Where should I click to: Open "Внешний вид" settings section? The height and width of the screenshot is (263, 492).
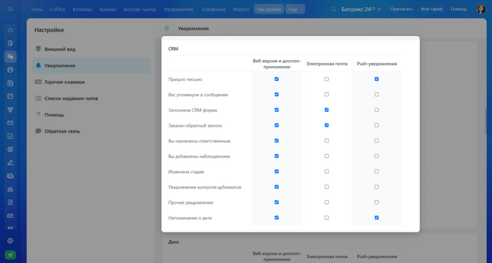[60, 49]
